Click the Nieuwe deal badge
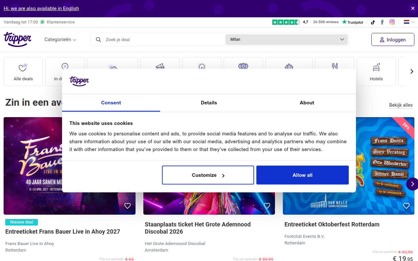The width and height of the screenshot is (418, 261). coord(22,222)
